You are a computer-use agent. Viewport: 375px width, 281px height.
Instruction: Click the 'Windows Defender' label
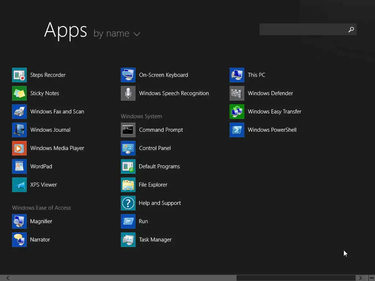[270, 93]
